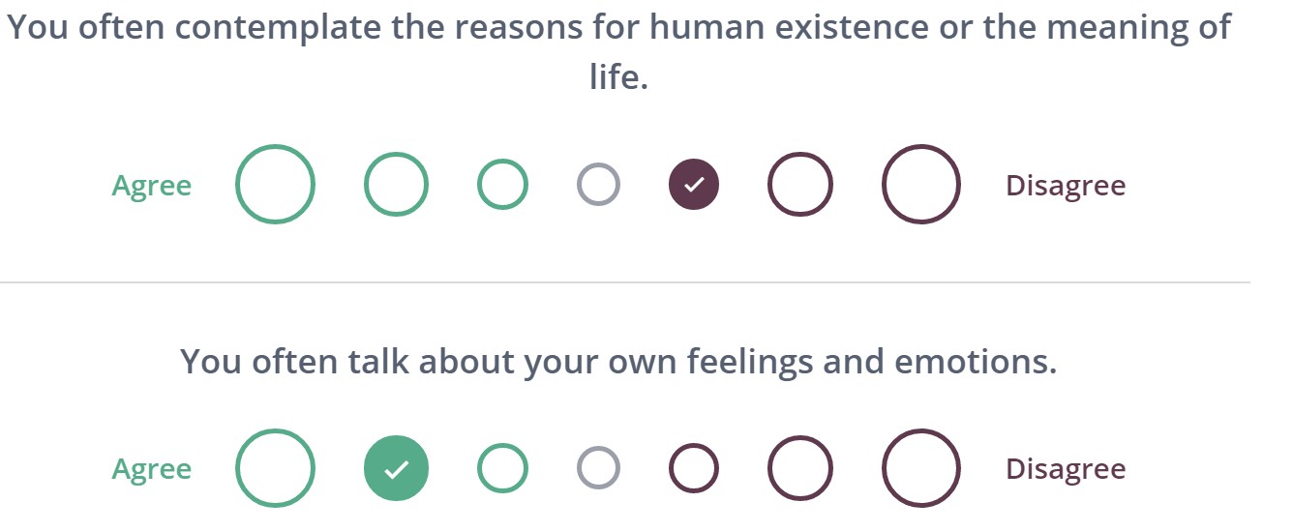The image size is (1293, 532).
Task: Choose medium purple circle for meaning-of-life statement
Action: [800, 184]
